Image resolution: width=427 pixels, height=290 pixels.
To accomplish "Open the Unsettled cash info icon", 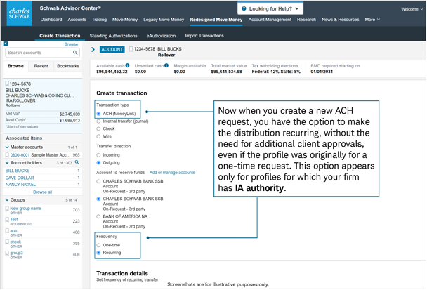I will (x=166, y=65).
